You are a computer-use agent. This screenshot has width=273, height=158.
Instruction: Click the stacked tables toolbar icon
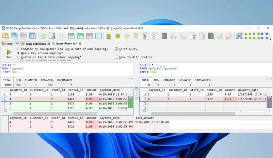pyautogui.click(x=14, y=36)
